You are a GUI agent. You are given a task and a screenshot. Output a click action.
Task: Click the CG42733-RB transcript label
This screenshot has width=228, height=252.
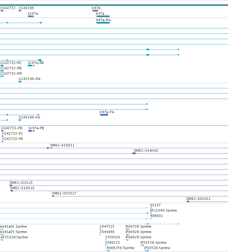[x=11, y=68]
